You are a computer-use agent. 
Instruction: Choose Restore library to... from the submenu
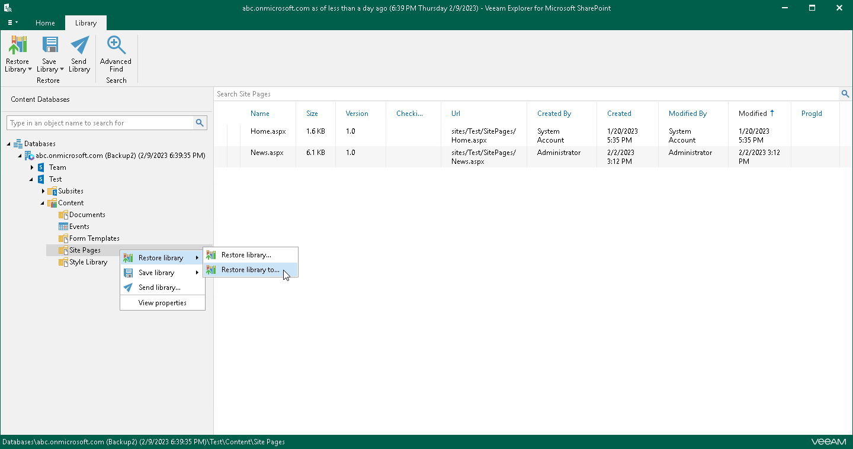249,270
